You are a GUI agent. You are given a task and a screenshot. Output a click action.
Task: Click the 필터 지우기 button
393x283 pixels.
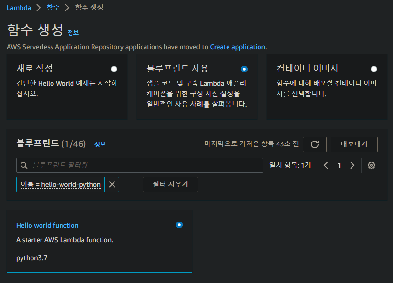[x=170, y=184]
